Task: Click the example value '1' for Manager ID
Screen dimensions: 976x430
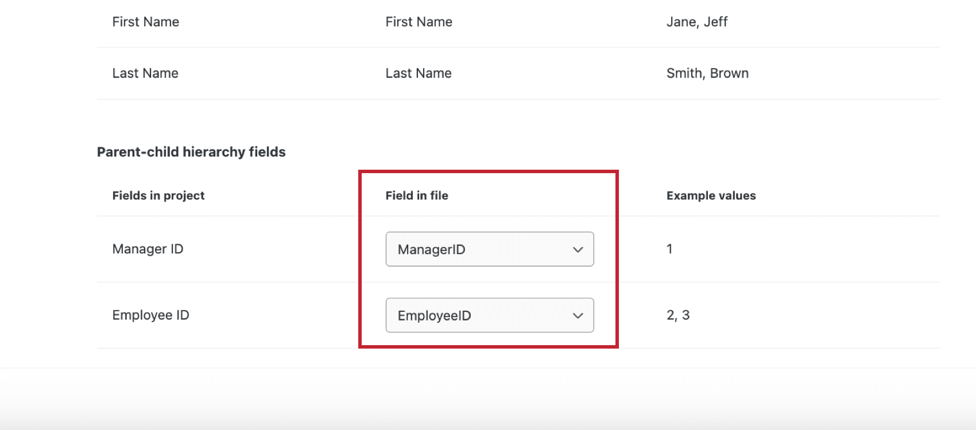Action: click(x=669, y=249)
